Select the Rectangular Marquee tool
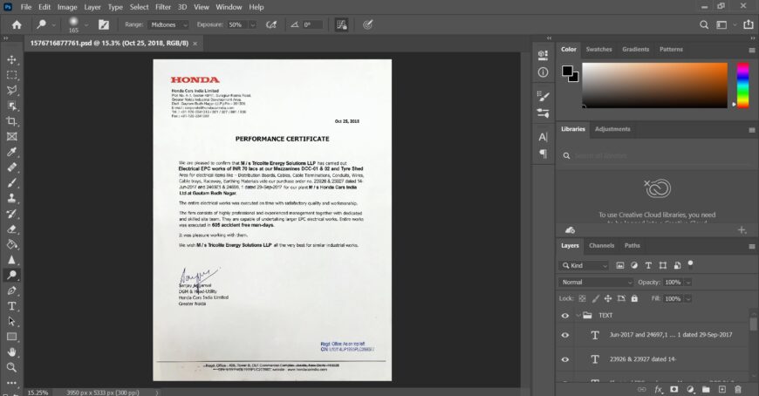Viewport: 759px width, 396px height. (11, 75)
